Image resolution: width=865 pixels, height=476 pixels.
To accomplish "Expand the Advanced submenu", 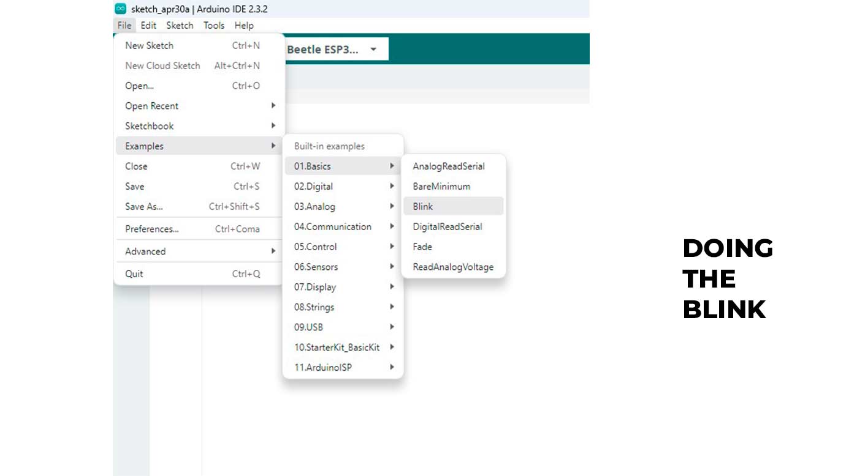I will point(199,251).
